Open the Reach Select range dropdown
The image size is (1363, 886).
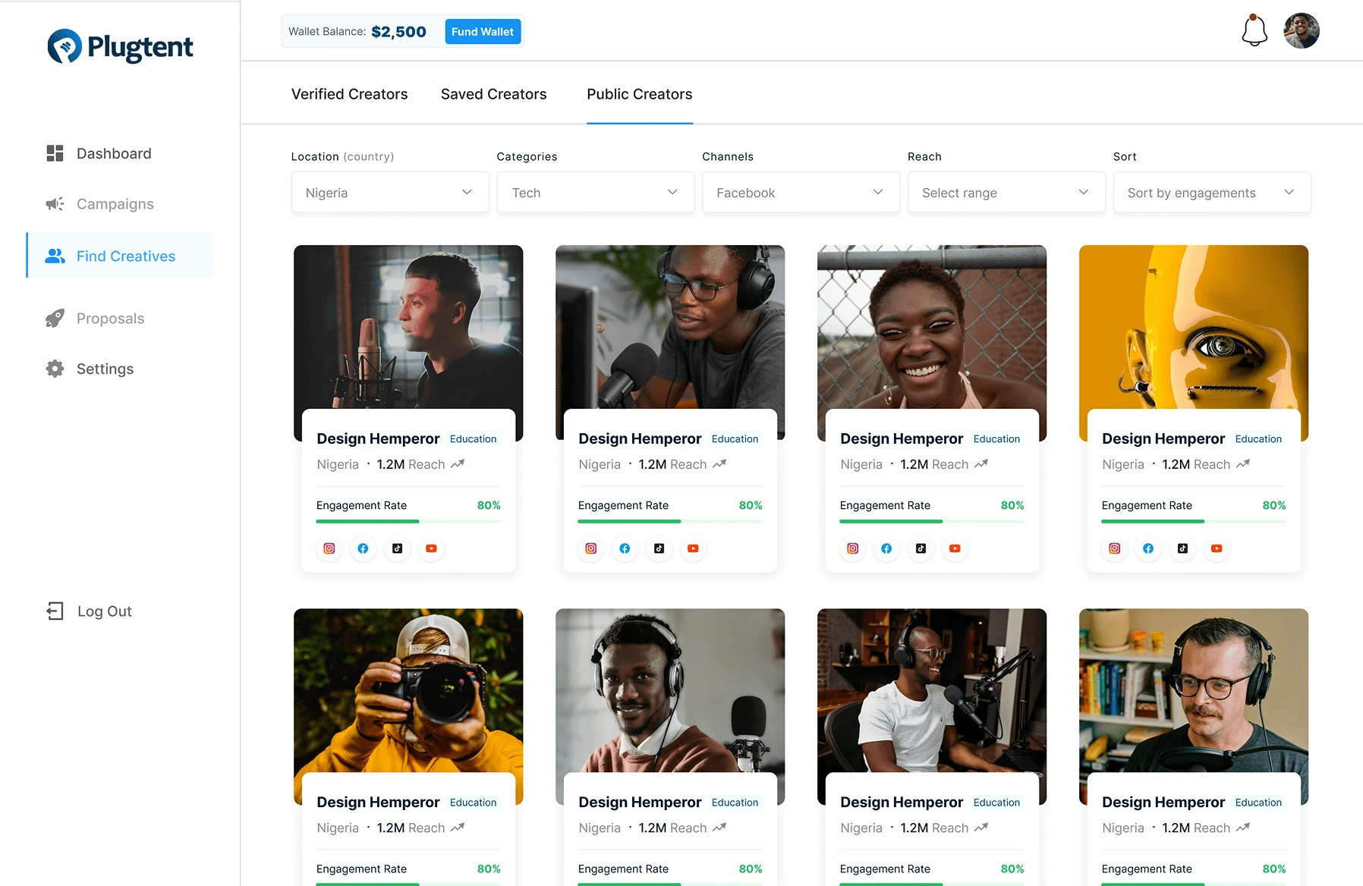(1006, 193)
